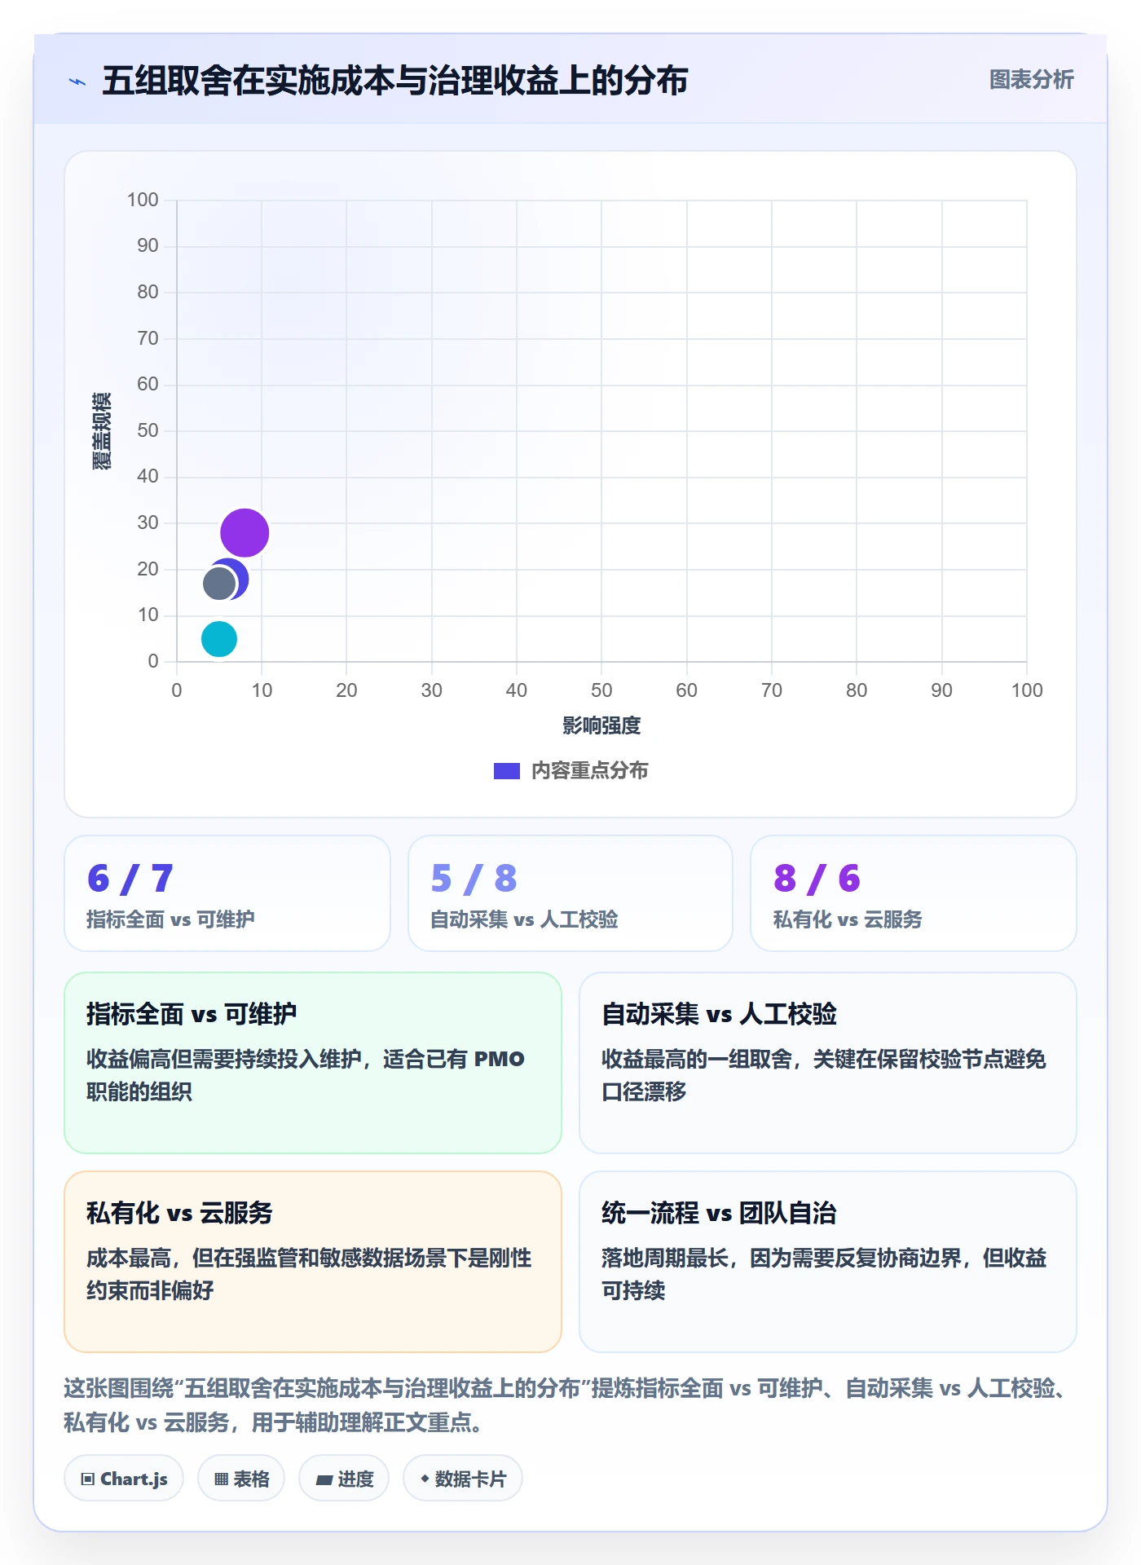1141x1565 pixels.
Task: Click the cyan bubble near the chart bottom
Action: tap(219, 639)
